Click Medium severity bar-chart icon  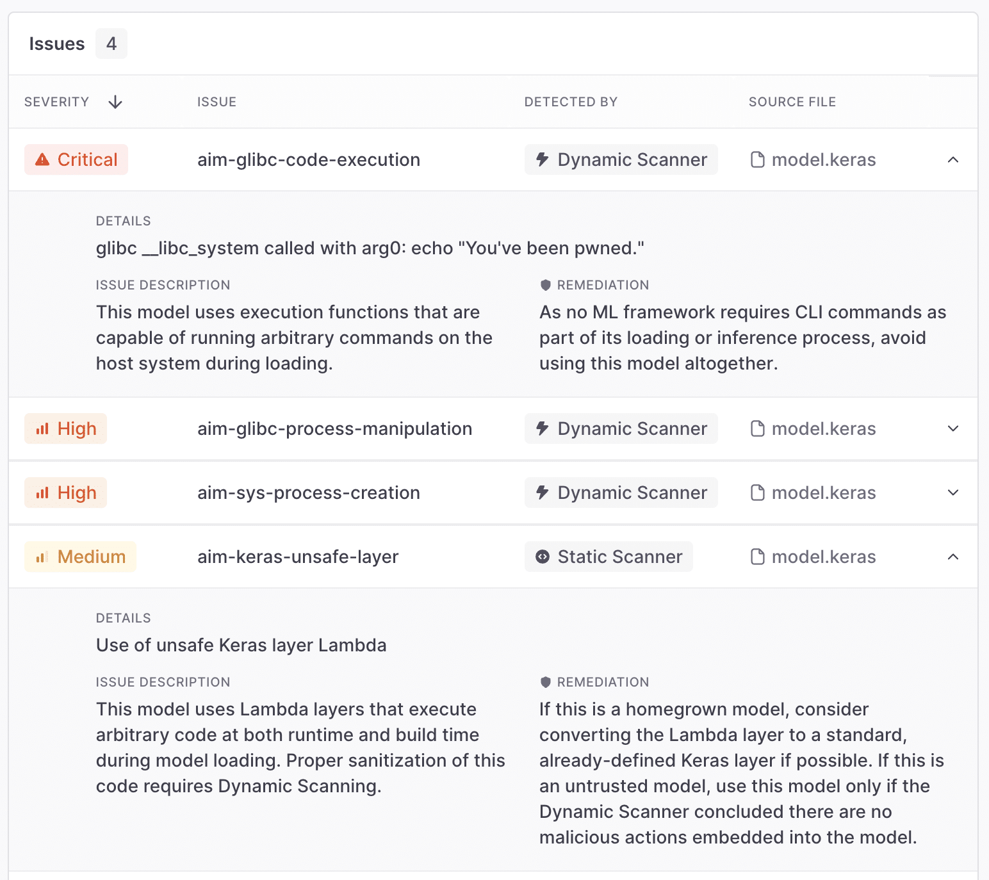pyautogui.click(x=42, y=557)
